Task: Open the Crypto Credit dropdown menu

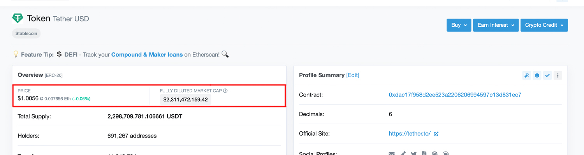Action: point(544,25)
